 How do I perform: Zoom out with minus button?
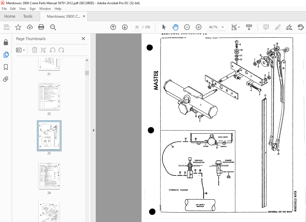point(187,27)
